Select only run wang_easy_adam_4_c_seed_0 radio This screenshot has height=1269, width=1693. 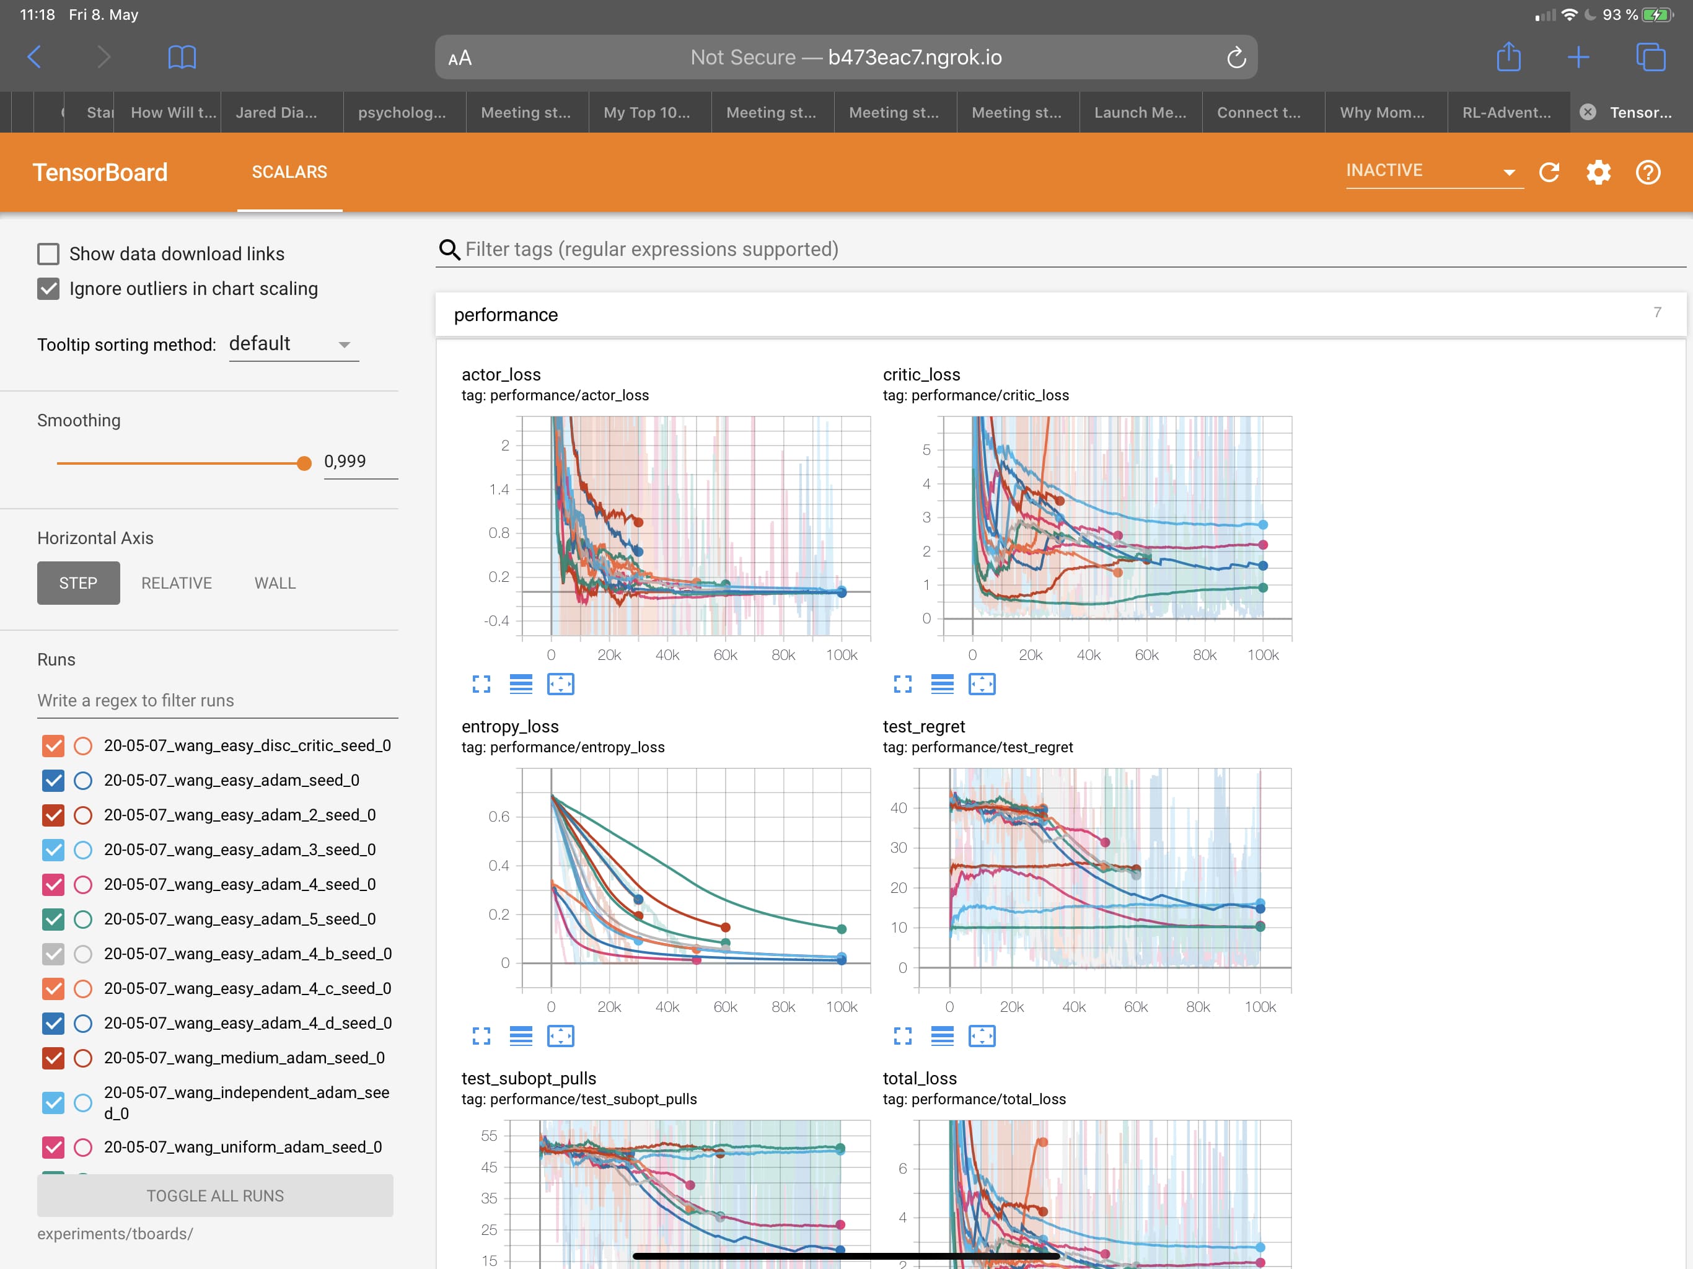click(x=82, y=988)
